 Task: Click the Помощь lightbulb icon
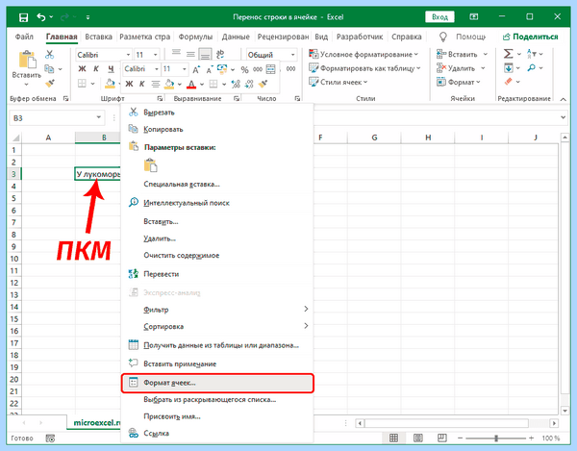(443, 37)
